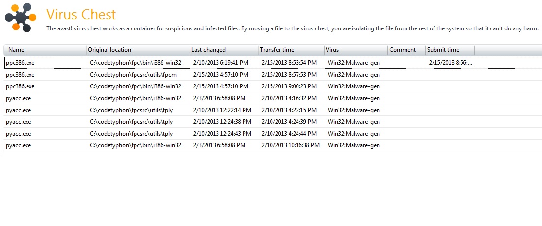This screenshot has height=226, width=542.
Task: Click the 2/15/2013 8:56 submit time cell
Action: coord(450,63)
